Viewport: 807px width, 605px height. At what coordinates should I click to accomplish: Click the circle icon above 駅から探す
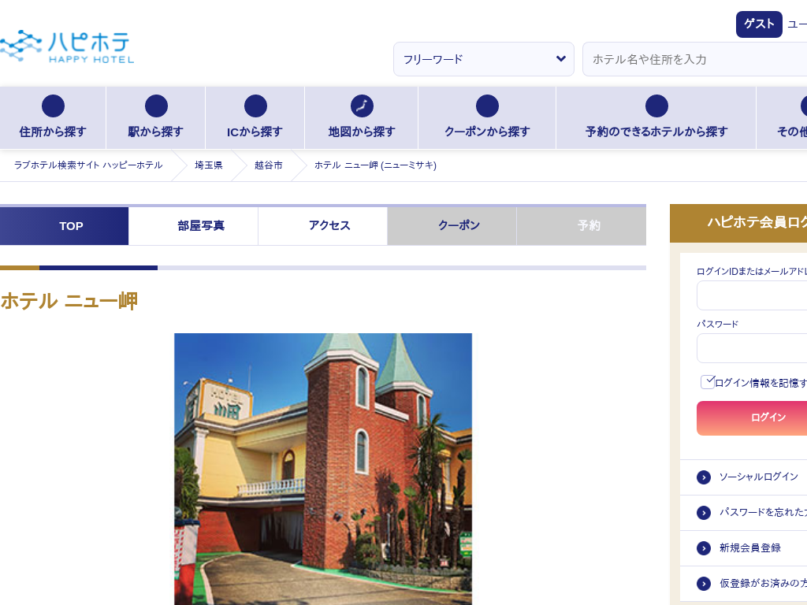[156, 106]
